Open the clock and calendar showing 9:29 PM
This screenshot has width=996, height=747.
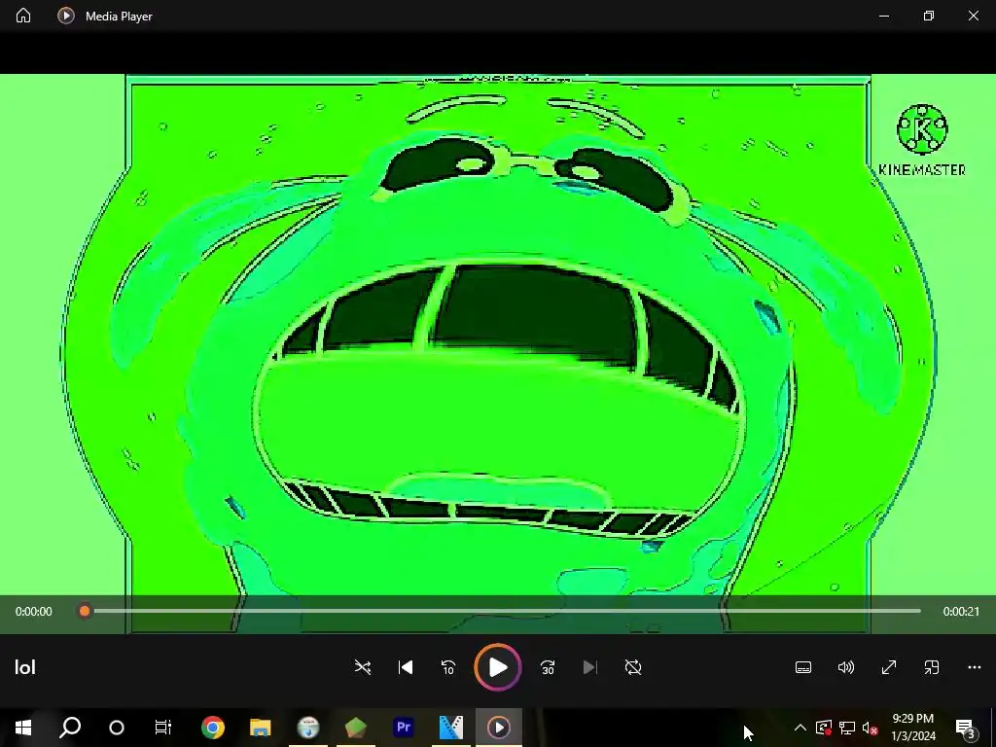tap(912, 728)
